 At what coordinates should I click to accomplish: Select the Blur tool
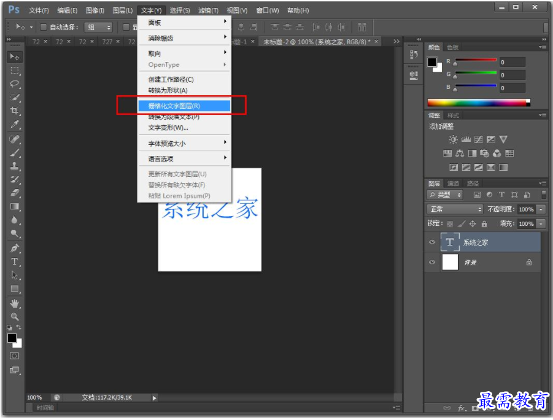[15, 220]
